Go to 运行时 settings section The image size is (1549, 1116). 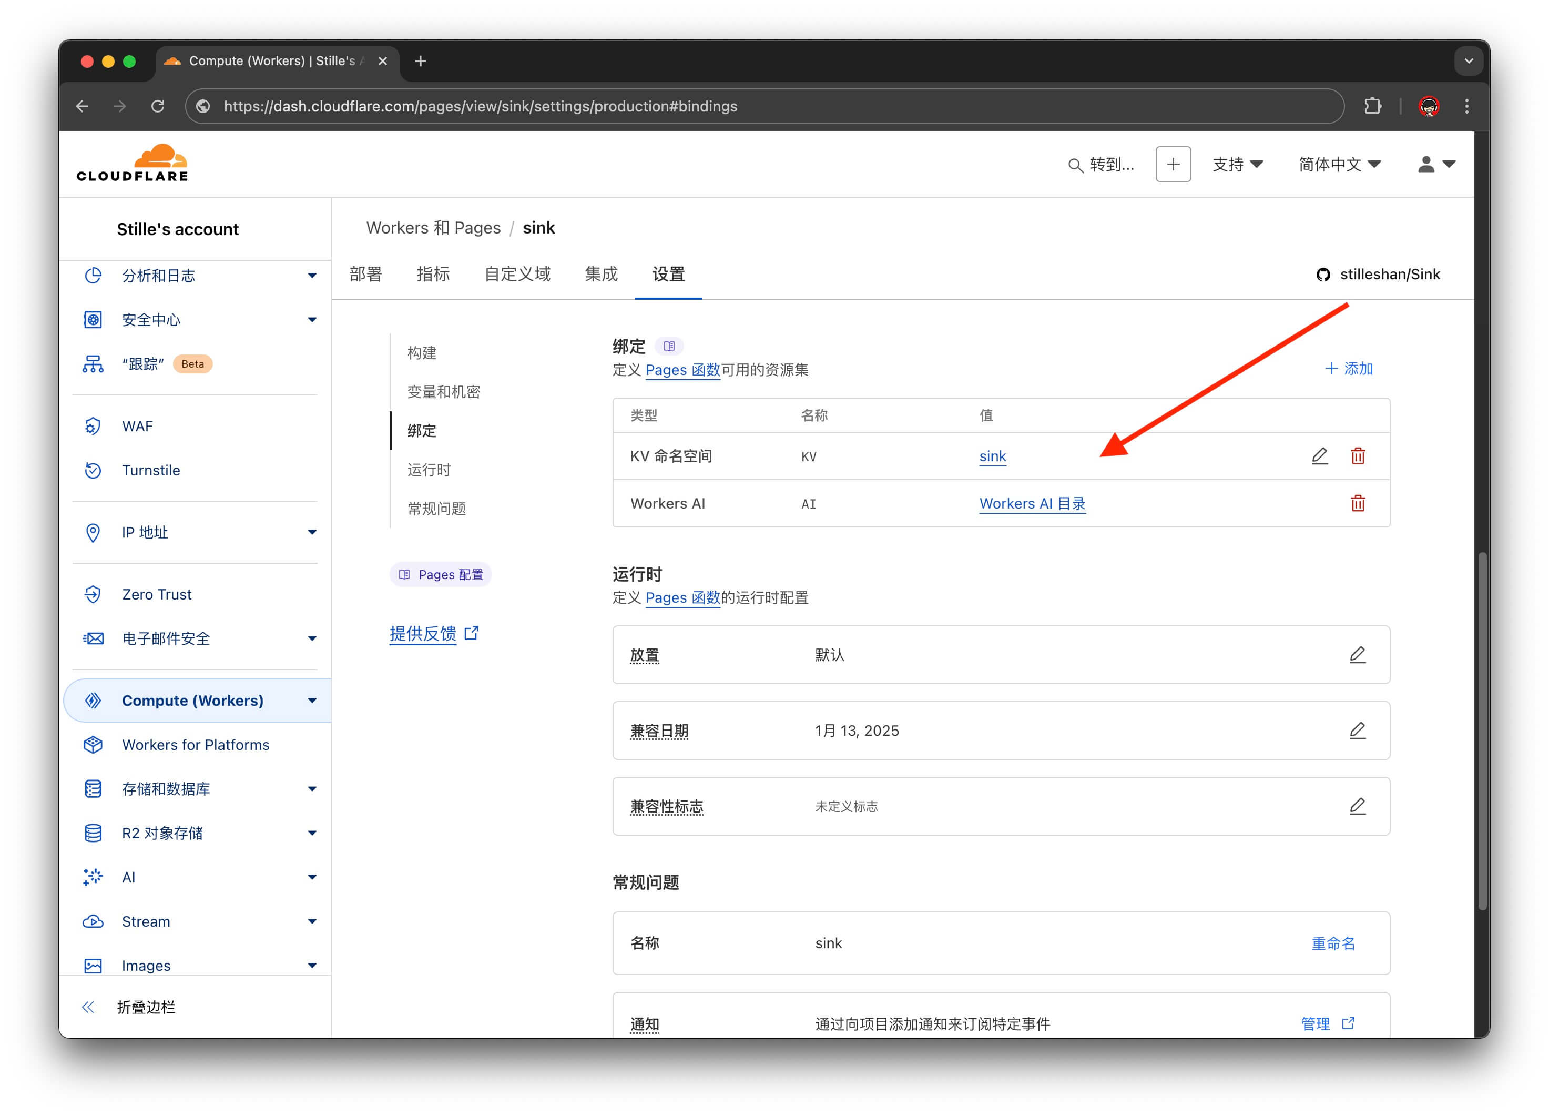(429, 470)
